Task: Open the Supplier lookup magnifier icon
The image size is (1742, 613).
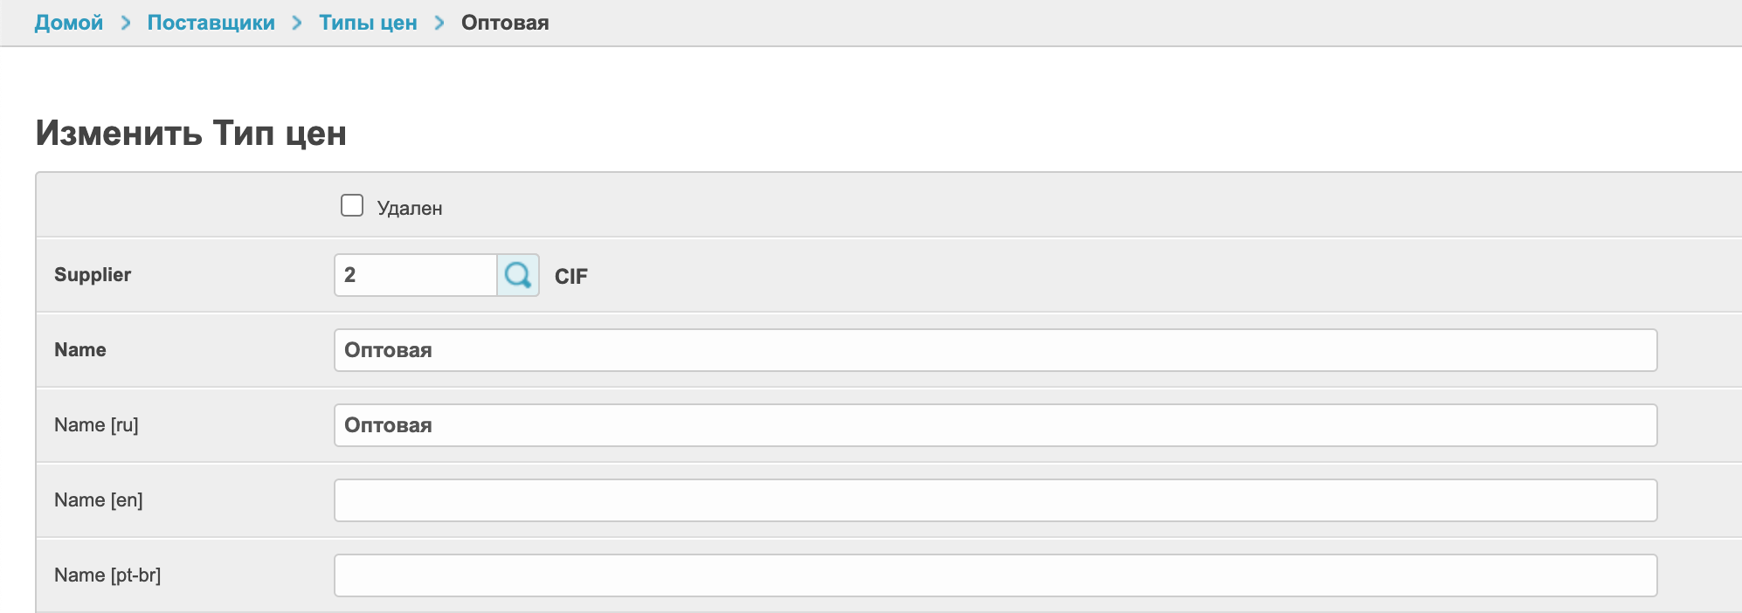Action: click(x=518, y=275)
